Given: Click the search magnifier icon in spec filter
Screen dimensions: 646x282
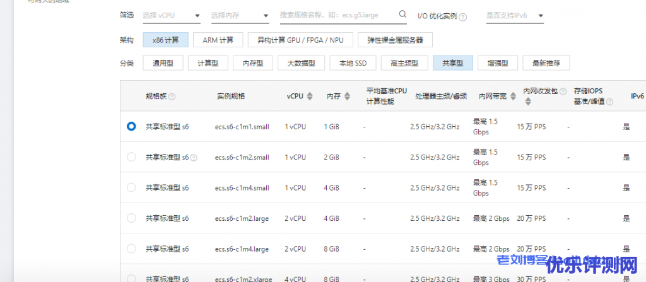Looking at the screenshot, I should pos(402,15).
